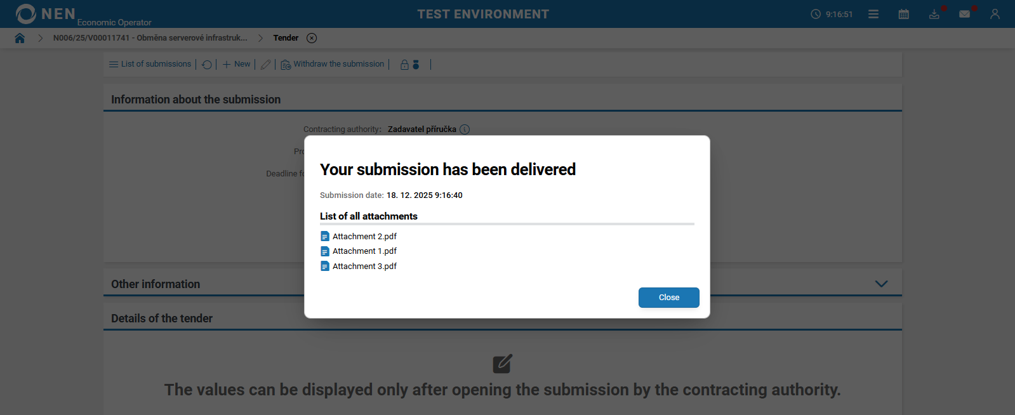Screen dimensions: 1015x415
Task: Expand the Other information section
Action: (x=881, y=284)
